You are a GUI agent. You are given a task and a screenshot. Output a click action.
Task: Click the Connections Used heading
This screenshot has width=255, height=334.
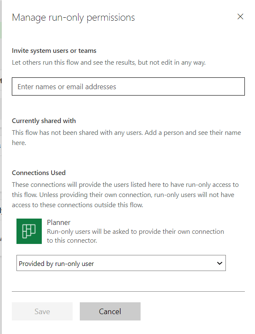coord(39,173)
